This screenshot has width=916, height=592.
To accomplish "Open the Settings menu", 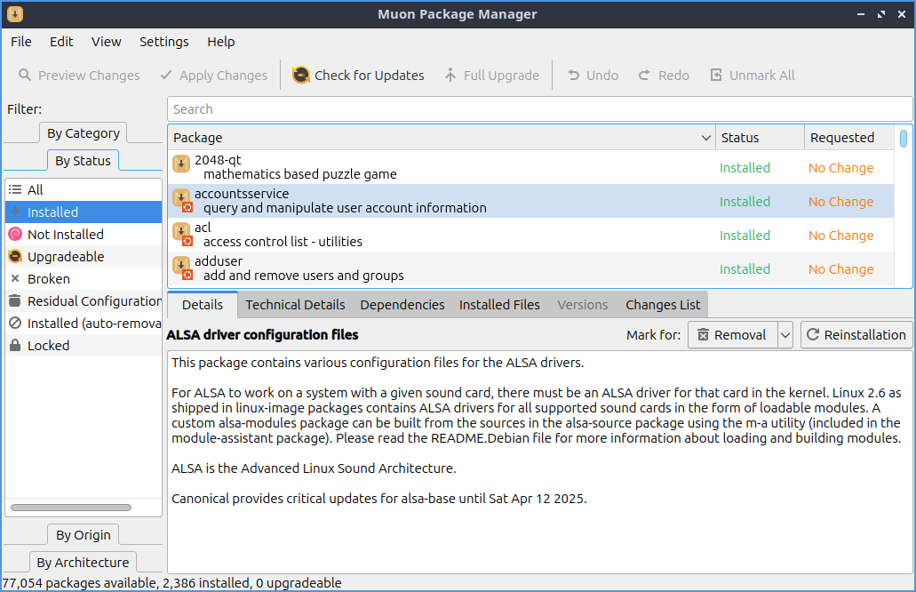I will (163, 42).
